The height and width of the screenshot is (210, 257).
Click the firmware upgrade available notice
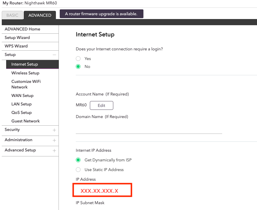(102, 14)
